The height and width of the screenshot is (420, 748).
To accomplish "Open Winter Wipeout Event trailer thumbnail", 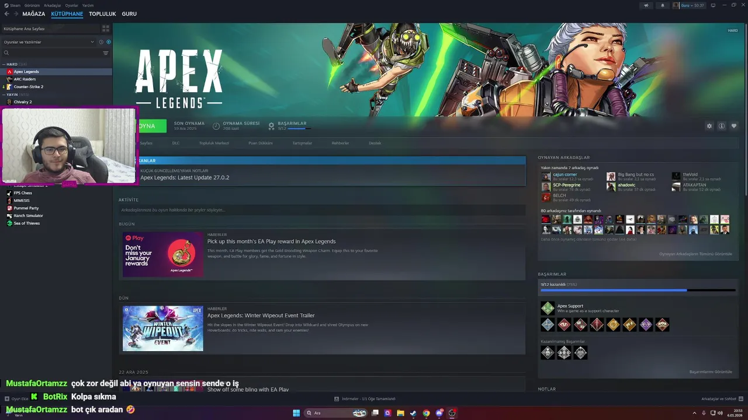I will pyautogui.click(x=163, y=328).
